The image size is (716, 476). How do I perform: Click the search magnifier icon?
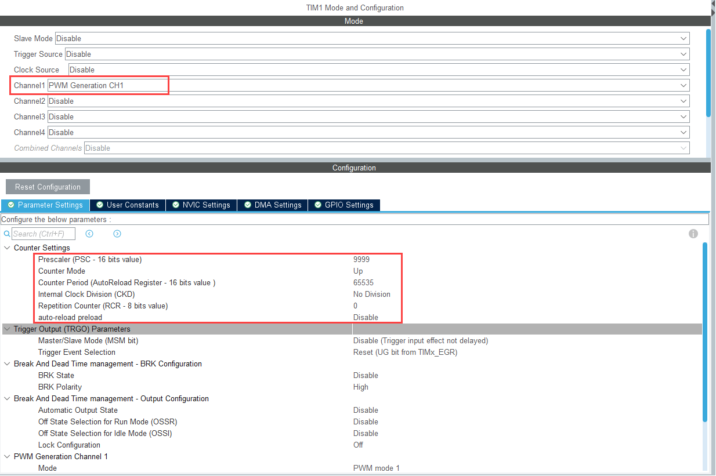[x=7, y=234]
